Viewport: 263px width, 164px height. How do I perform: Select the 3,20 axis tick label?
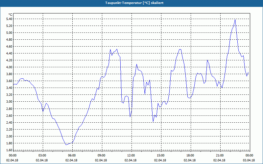click(10, 95)
